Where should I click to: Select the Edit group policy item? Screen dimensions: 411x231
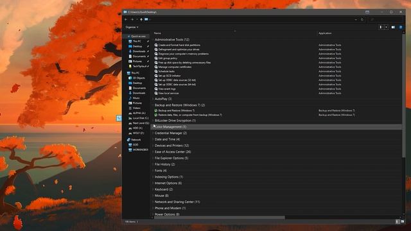tap(168, 58)
